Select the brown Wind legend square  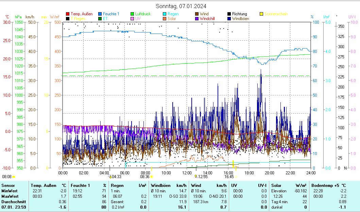point(197,14)
